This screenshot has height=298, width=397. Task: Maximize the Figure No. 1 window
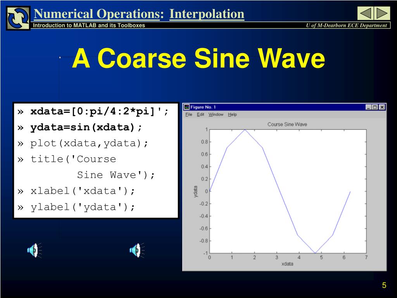375,107
